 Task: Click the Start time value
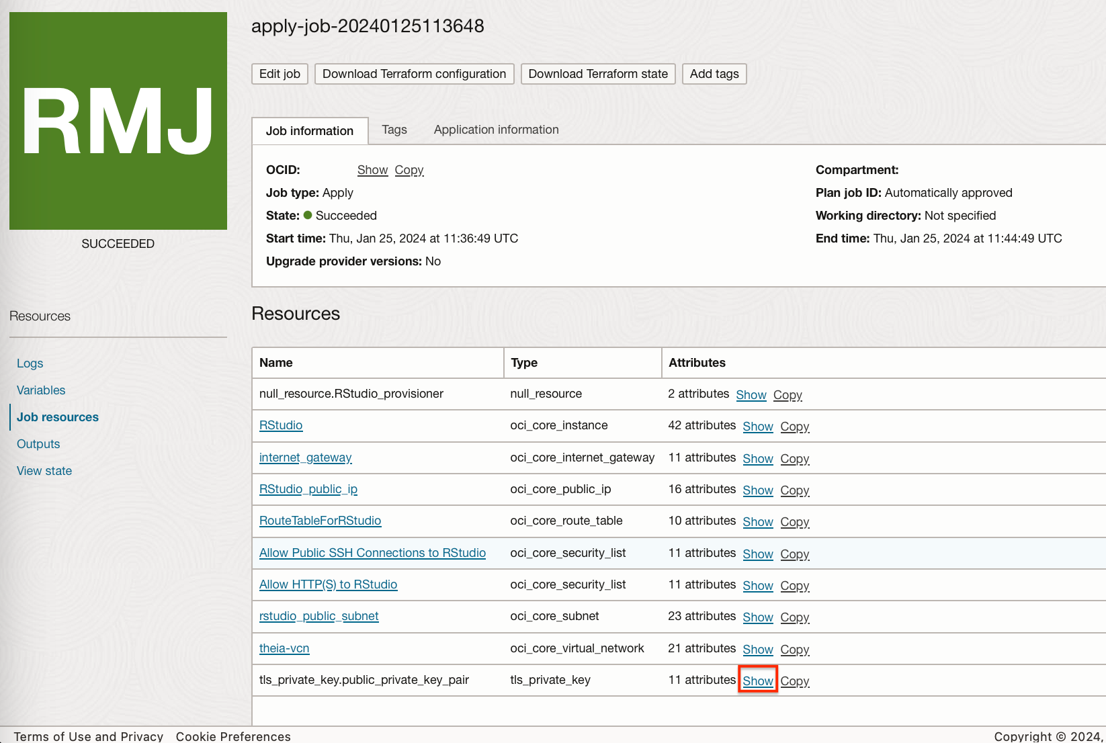click(423, 238)
